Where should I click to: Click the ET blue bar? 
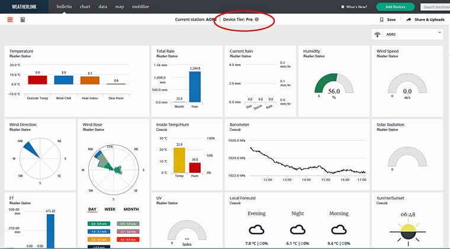tap(50, 231)
